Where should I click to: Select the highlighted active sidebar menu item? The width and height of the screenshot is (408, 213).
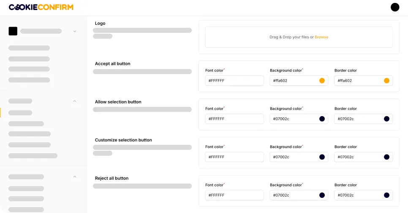click(20, 113)
